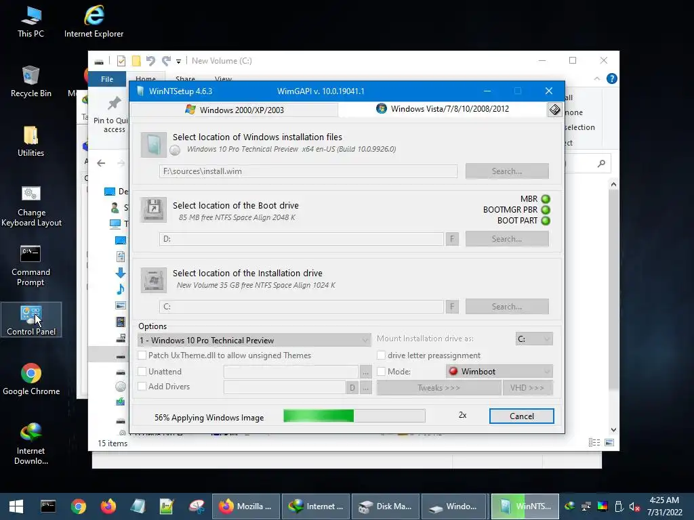Click Pin to Quick access in Explorer

coord(111,115)
